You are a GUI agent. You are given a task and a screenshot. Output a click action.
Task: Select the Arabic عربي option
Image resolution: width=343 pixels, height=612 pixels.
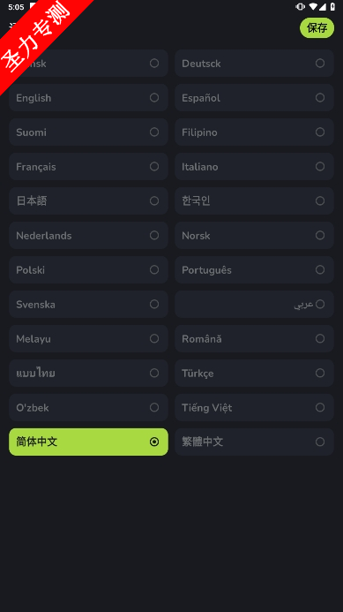[254, 304]
